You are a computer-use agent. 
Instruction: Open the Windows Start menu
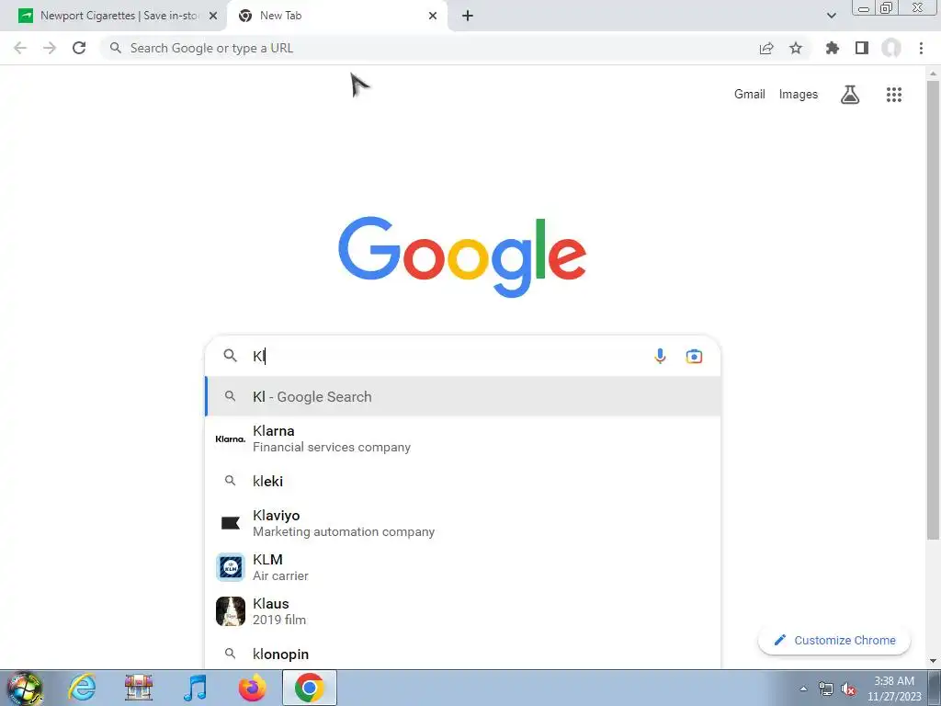(24, 688)
